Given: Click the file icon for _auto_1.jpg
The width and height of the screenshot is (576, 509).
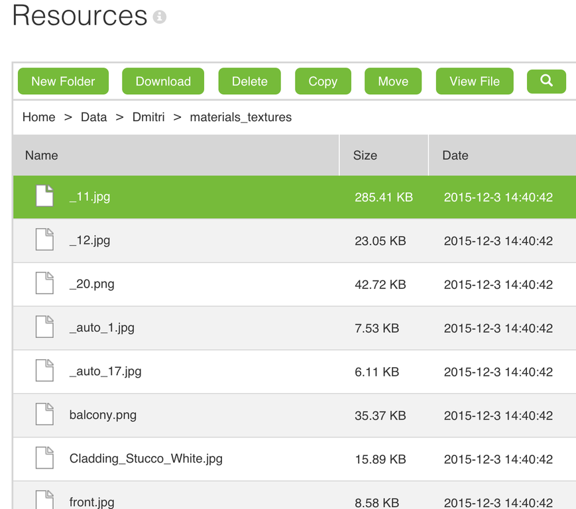Looking at the screenshot, I should tap(44, 327).
